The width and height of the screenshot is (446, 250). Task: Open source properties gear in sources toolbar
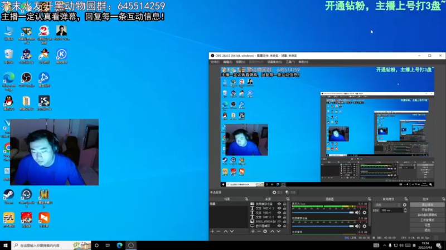click(x=265, y=231)
